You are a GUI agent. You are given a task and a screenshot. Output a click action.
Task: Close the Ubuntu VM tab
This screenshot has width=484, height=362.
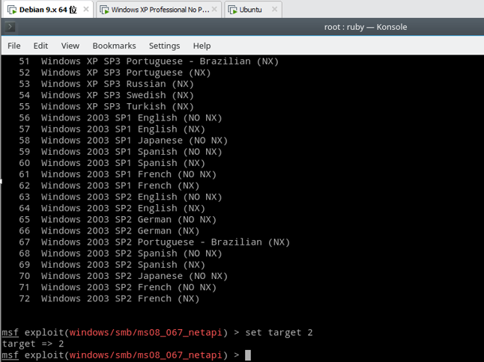pyautogui.click(x=274, y=9)
